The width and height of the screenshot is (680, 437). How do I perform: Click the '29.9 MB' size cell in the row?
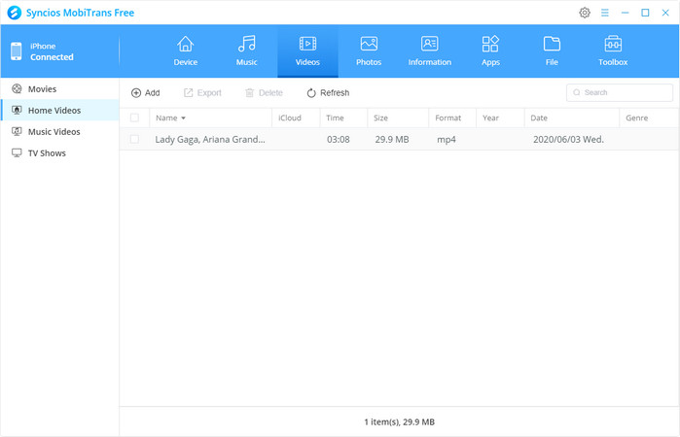392,140
